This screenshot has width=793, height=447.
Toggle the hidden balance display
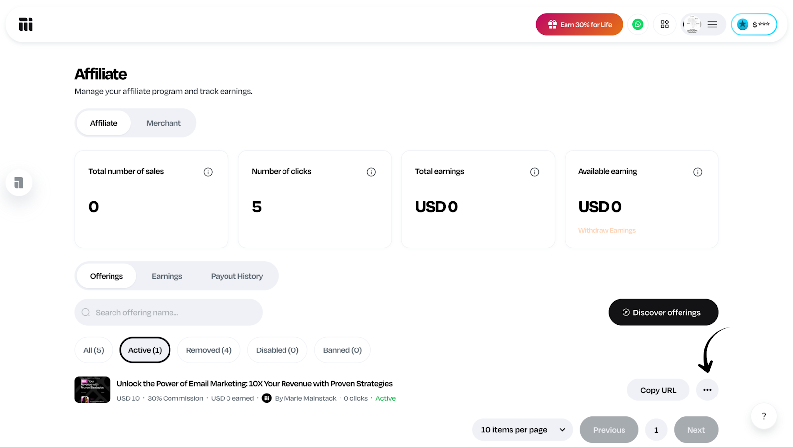[754, 24]
